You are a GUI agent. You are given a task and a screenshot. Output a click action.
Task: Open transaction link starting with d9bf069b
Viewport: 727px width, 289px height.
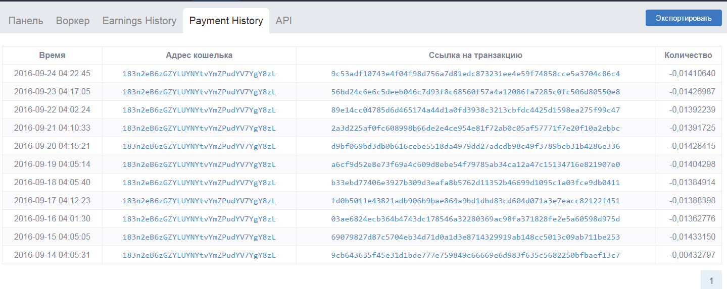475,146
